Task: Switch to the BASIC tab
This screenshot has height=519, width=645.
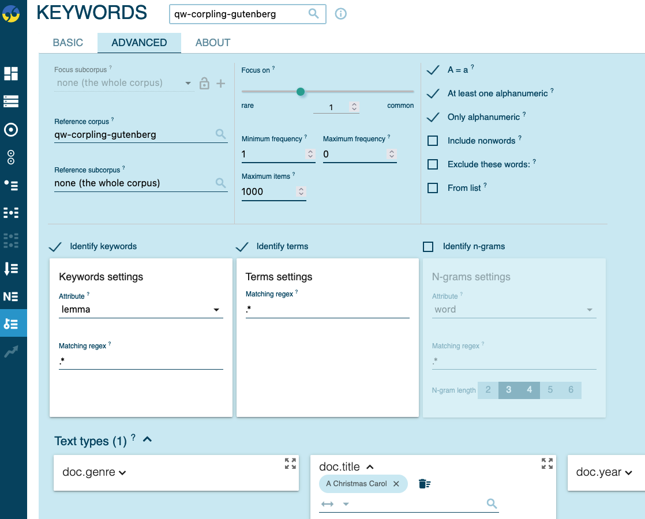Action: pyautogui.click(x=68, y=43)
